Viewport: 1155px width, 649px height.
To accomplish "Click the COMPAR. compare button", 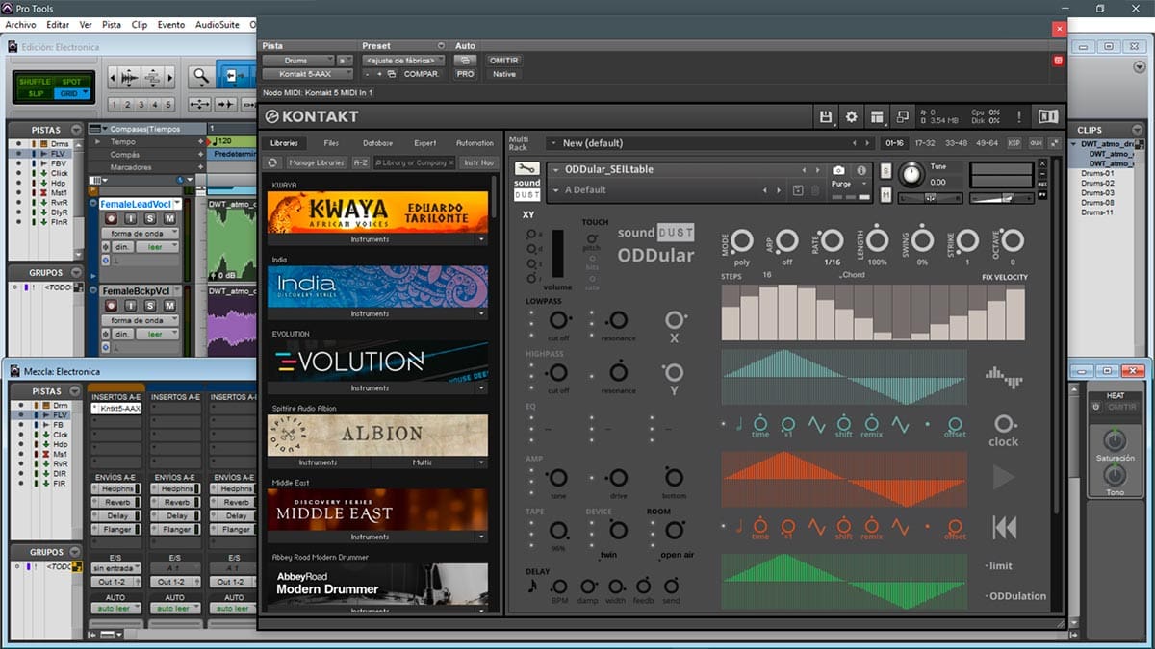I will tap(422, 74).
